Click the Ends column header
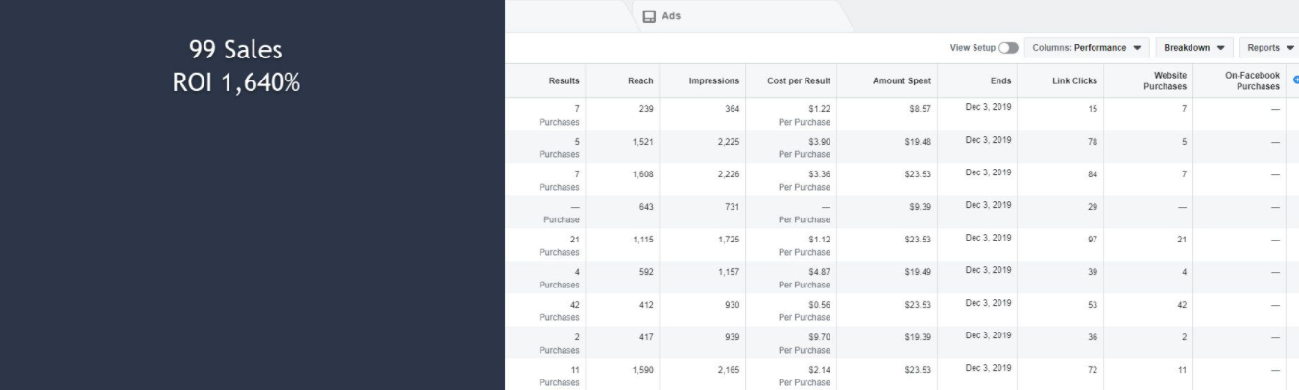Viewport: 1299px width, 390px height. [1000, 80]
